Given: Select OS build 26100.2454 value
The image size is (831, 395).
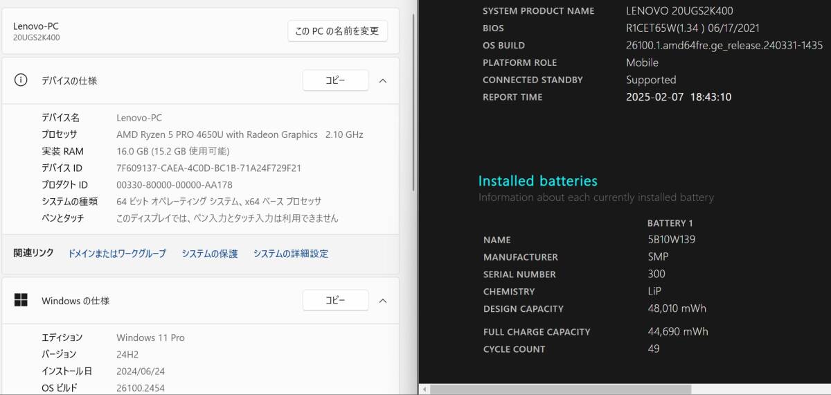Looking at the screenshot, I should click(x=141, y=388).
